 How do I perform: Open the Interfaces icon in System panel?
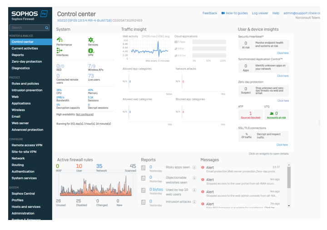point(59,50)
